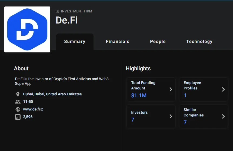
Task: Open the Summary tab
Action: (75, 42)
